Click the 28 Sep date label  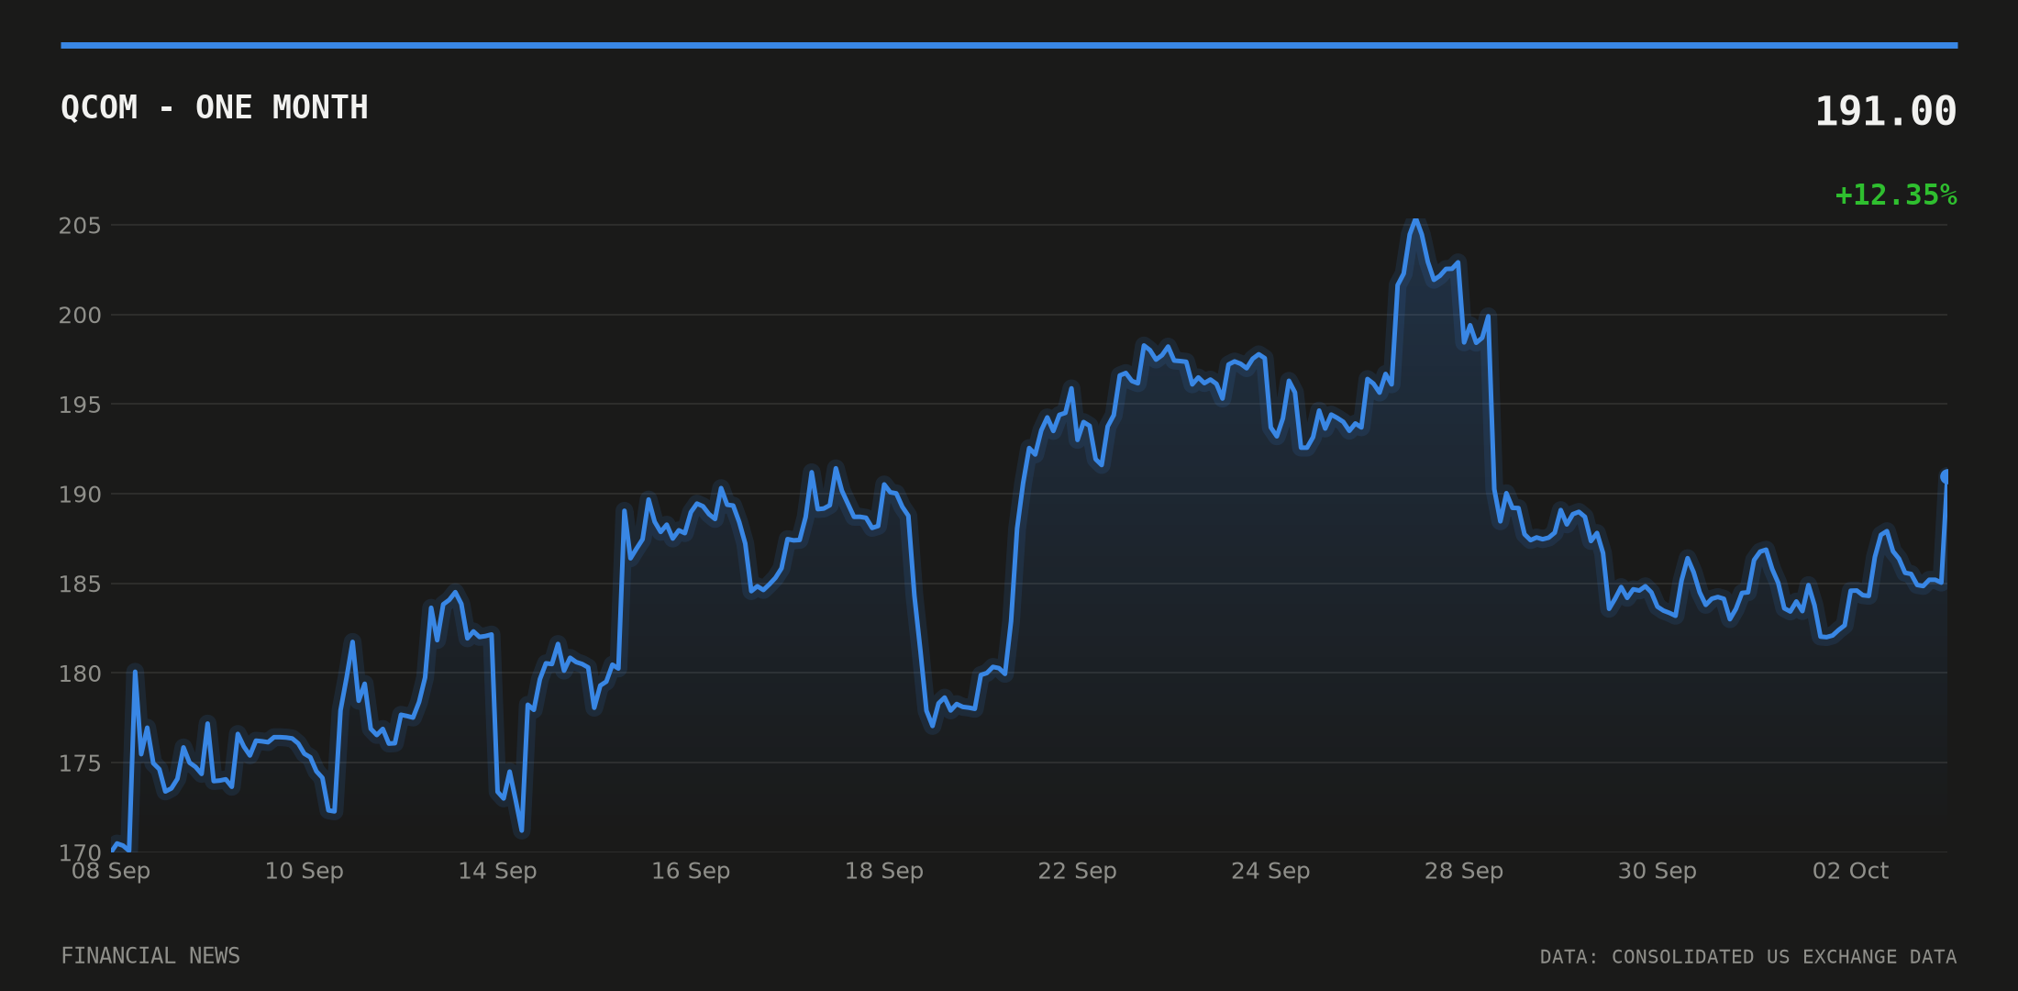[x=1464, y=871]
